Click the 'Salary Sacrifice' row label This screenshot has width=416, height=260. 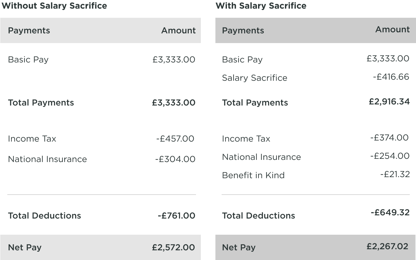click(255, 78)
